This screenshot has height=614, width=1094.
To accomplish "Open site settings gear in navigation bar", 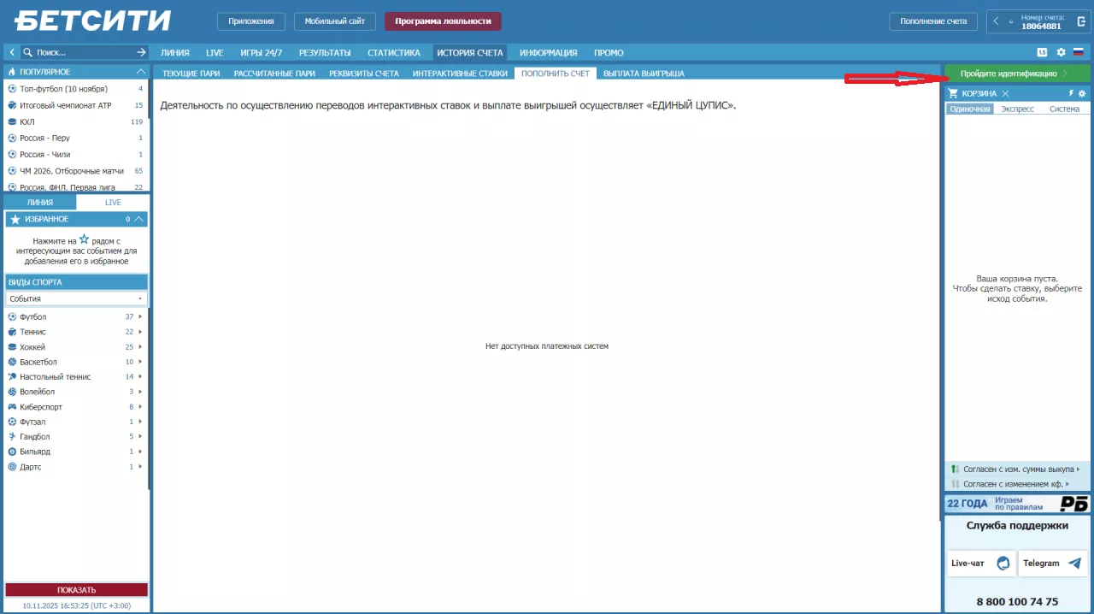I will (x=1061, y=52).
